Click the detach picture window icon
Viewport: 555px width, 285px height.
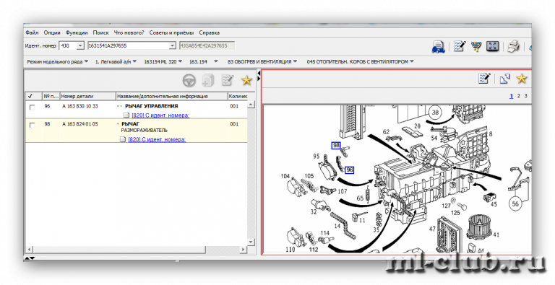click(504, 79)
